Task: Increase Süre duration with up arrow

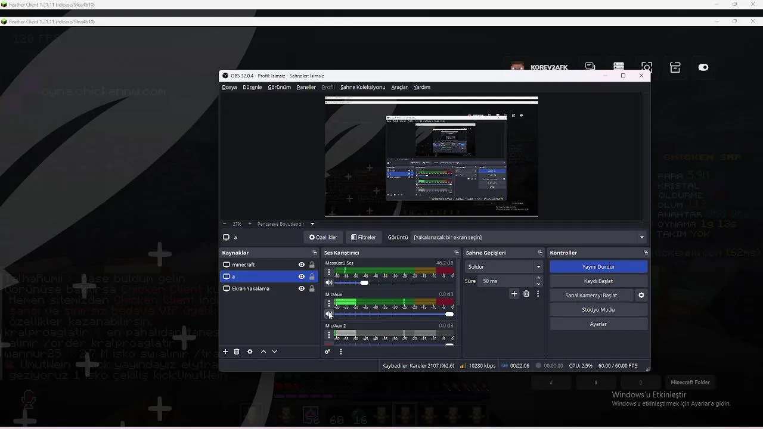Action: tap(539, 278)
